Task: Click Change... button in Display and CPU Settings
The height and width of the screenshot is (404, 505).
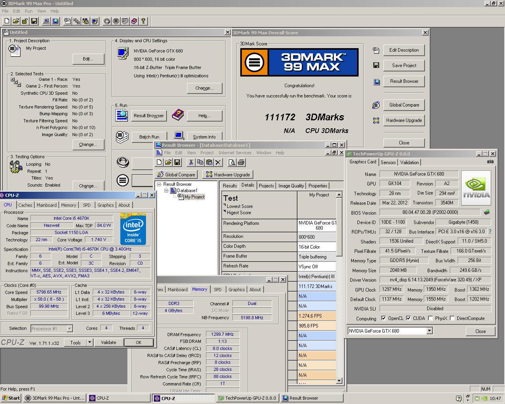Action: pos(204,88)
